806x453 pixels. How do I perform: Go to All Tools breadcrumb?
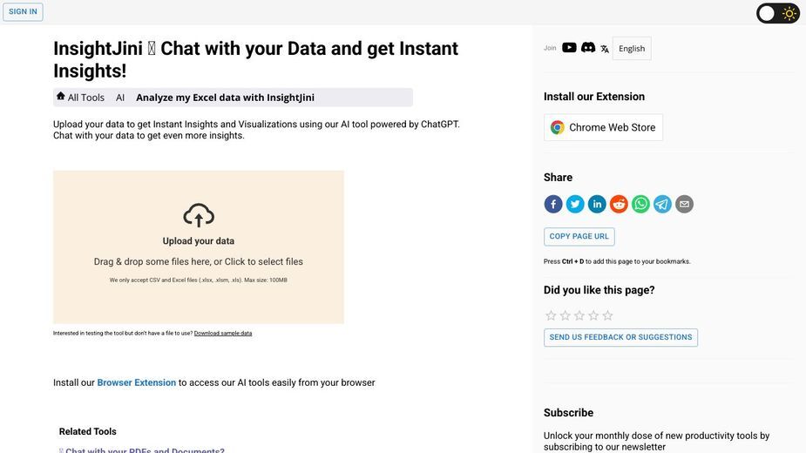tap(80, 98)
